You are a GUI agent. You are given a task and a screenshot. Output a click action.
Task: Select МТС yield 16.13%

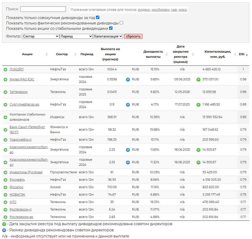pyautogui.click(x=155, y=202)
